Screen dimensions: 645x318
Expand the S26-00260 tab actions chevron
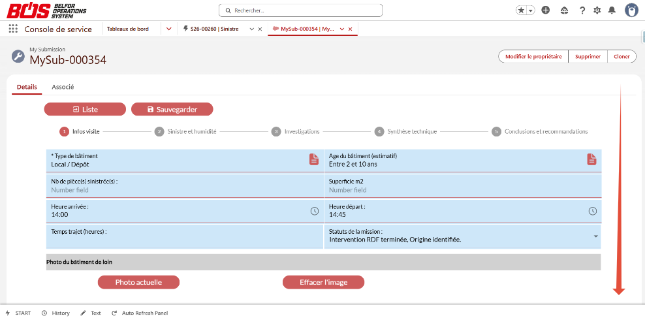point(252,29)
